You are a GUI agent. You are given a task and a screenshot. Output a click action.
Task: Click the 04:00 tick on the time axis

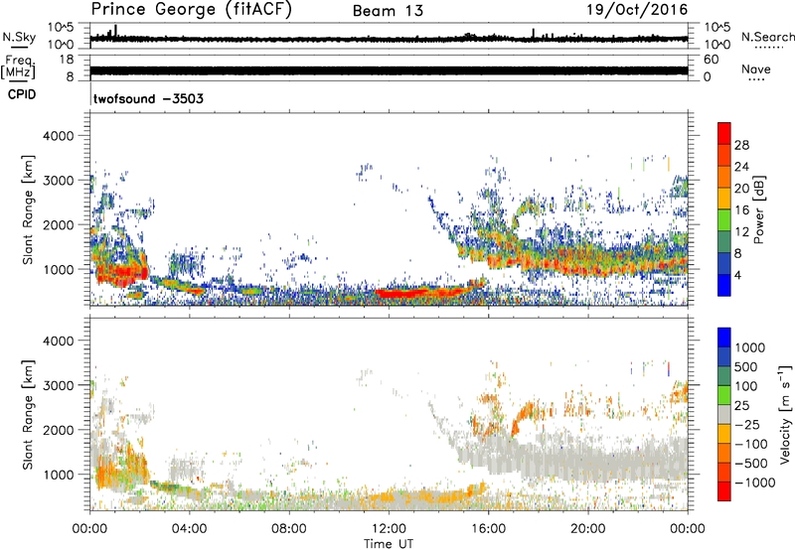tap(189, 529)
